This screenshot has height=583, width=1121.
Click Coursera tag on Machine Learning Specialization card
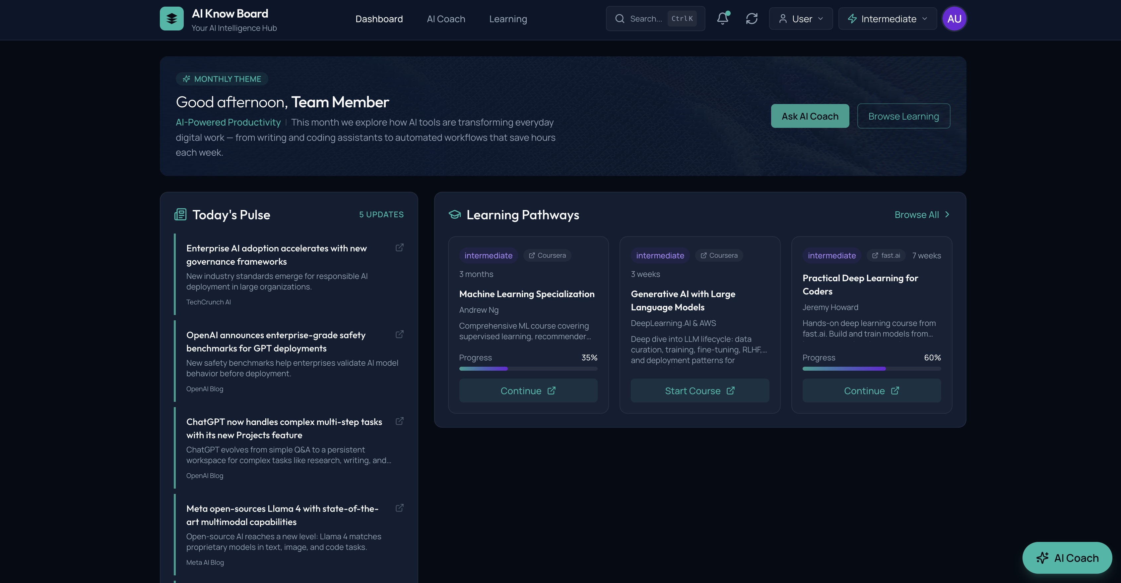547,255
